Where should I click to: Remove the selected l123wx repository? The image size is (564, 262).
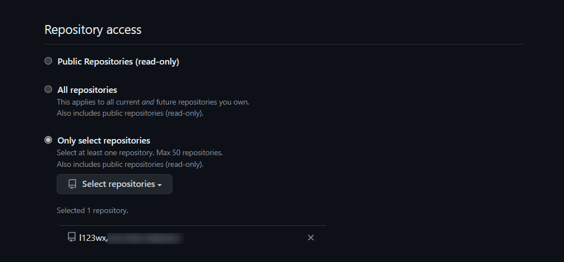(x=311, y=238)
